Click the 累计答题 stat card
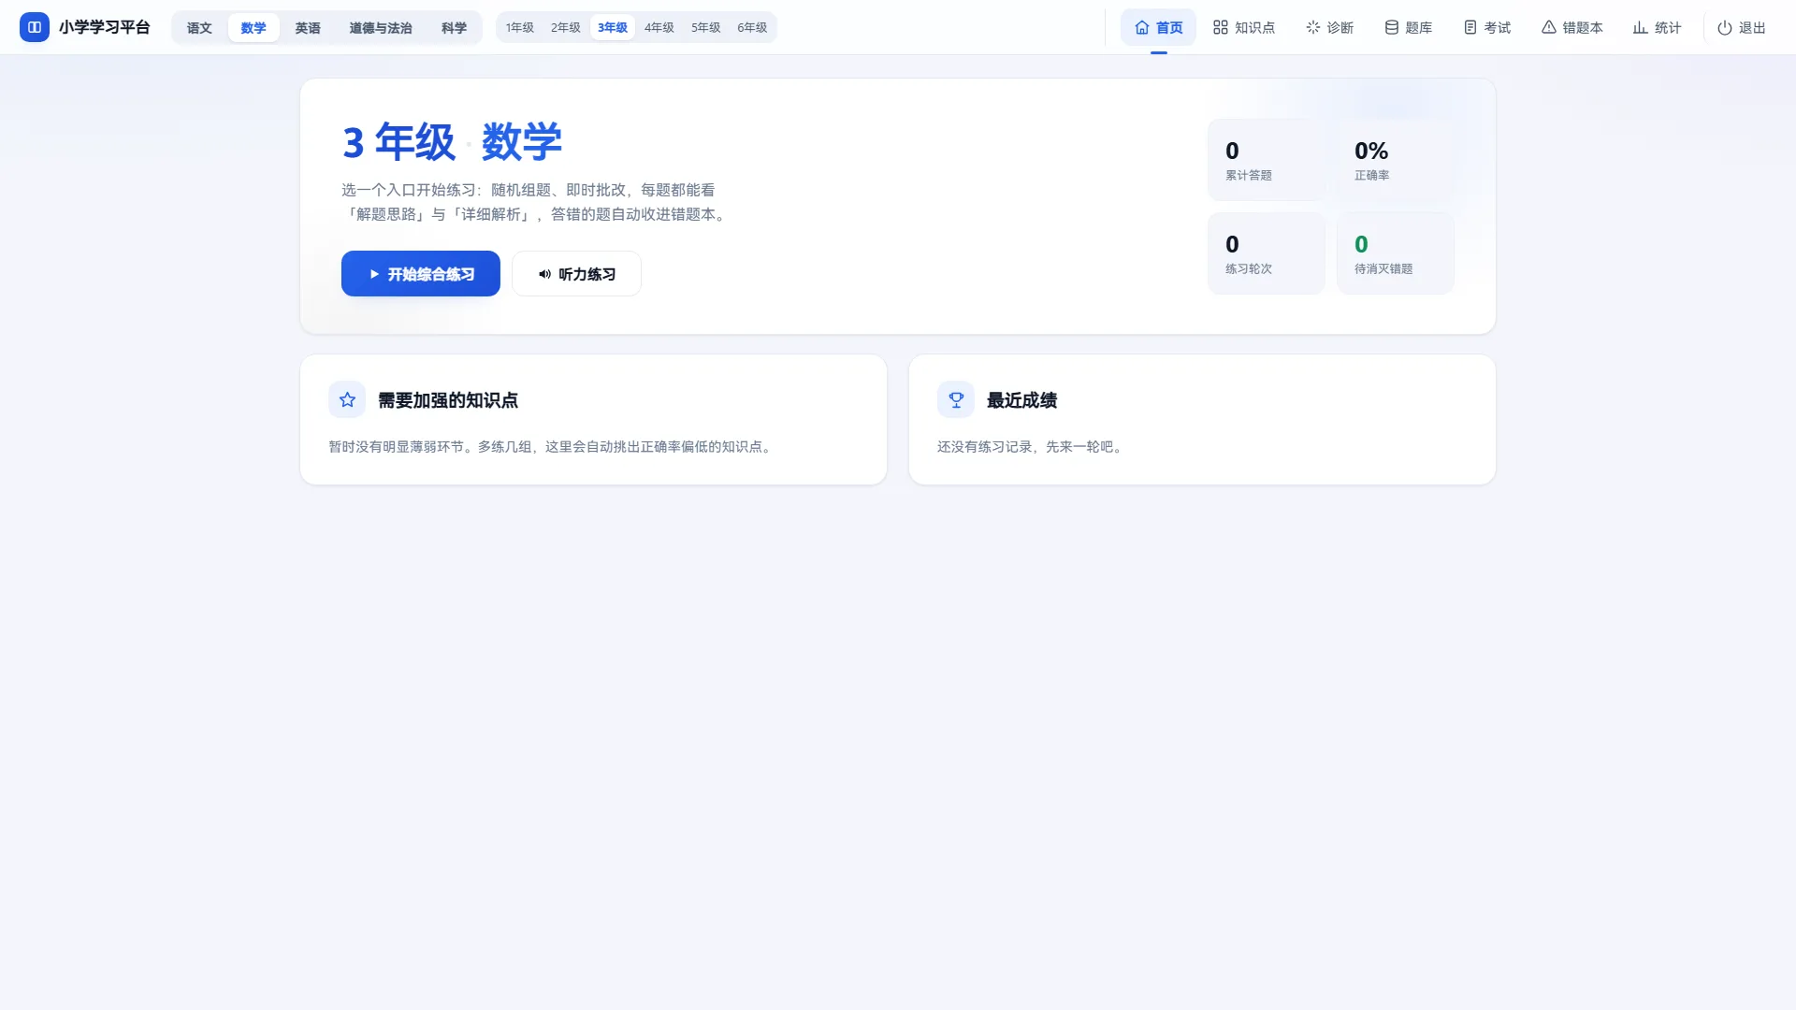 (1267, 160)
